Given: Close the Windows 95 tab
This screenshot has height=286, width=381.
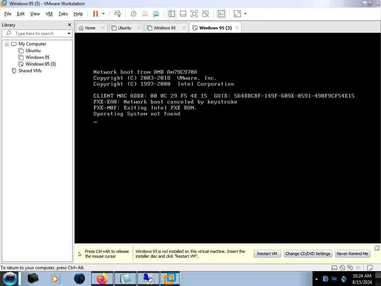Looking at the screenshot, I should (x=184, y=28).
